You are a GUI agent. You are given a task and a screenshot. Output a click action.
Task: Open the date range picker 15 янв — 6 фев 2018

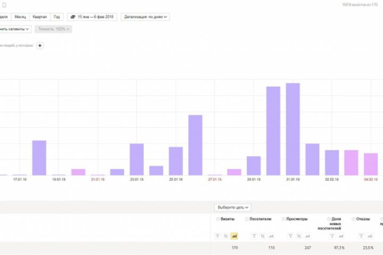pyautogui.click(x=92, y=17)
